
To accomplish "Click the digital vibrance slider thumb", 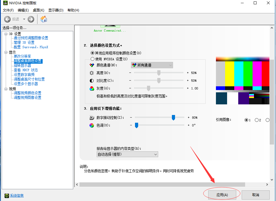I will 173,118.
